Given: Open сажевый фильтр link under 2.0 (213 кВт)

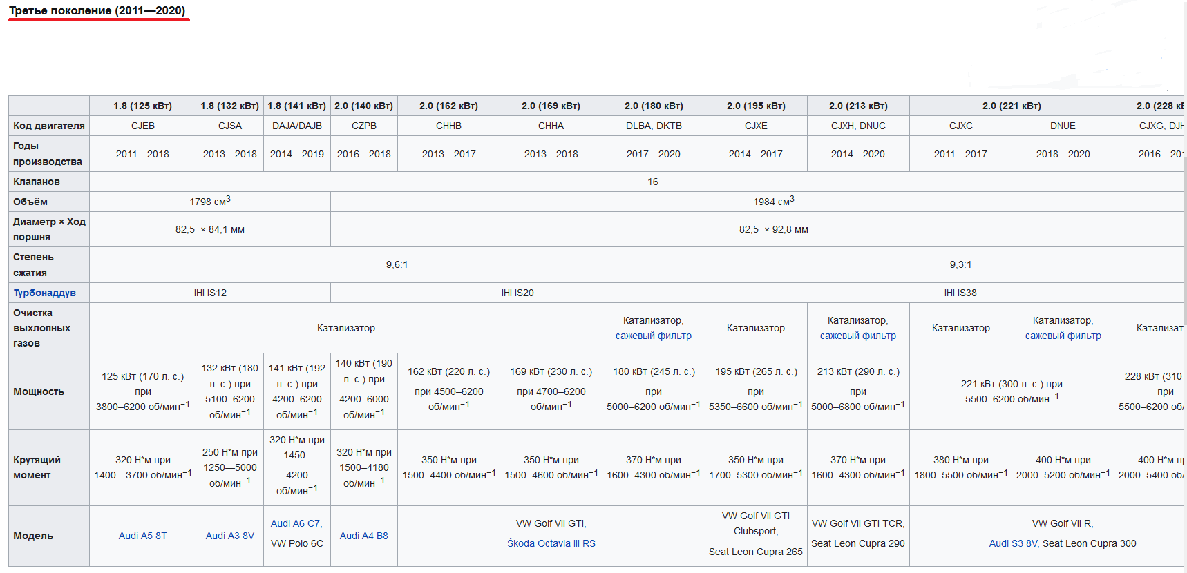Looking at the screenshot, I should 857,336.
